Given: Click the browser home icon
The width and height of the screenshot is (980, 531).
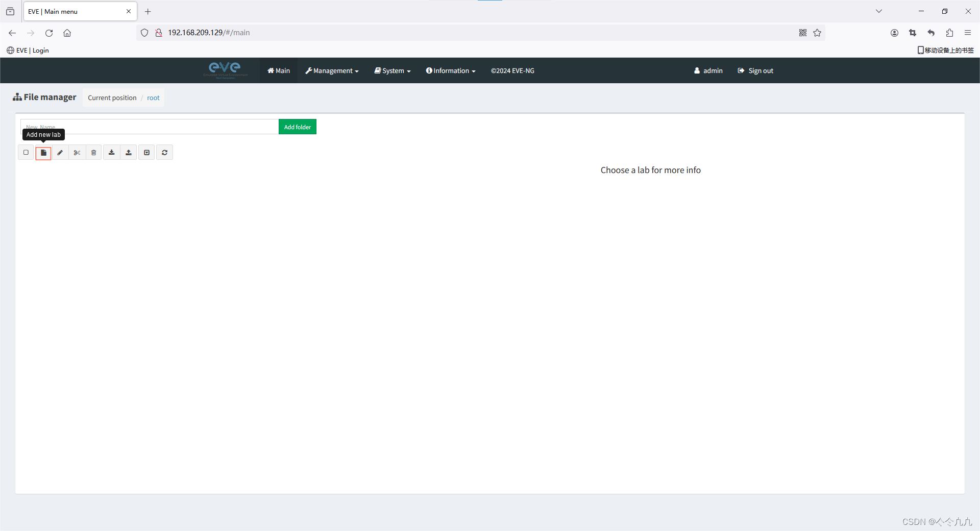Looking at the screenshot, I should [67, 33].
